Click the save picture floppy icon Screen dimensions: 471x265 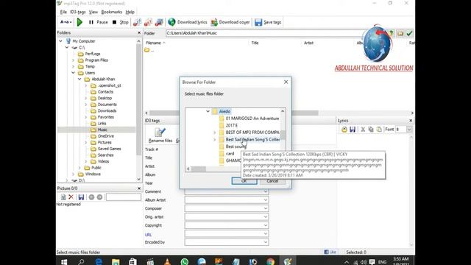81,197
